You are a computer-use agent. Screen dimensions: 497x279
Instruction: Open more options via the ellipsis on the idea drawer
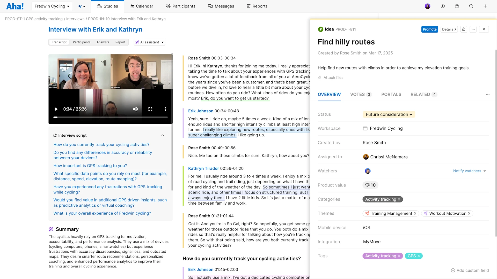[473, 29]
